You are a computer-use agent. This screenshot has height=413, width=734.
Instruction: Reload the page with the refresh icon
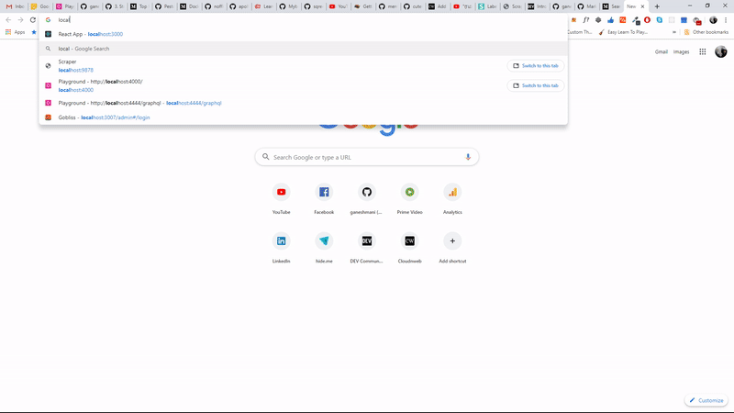coord(33,19)
